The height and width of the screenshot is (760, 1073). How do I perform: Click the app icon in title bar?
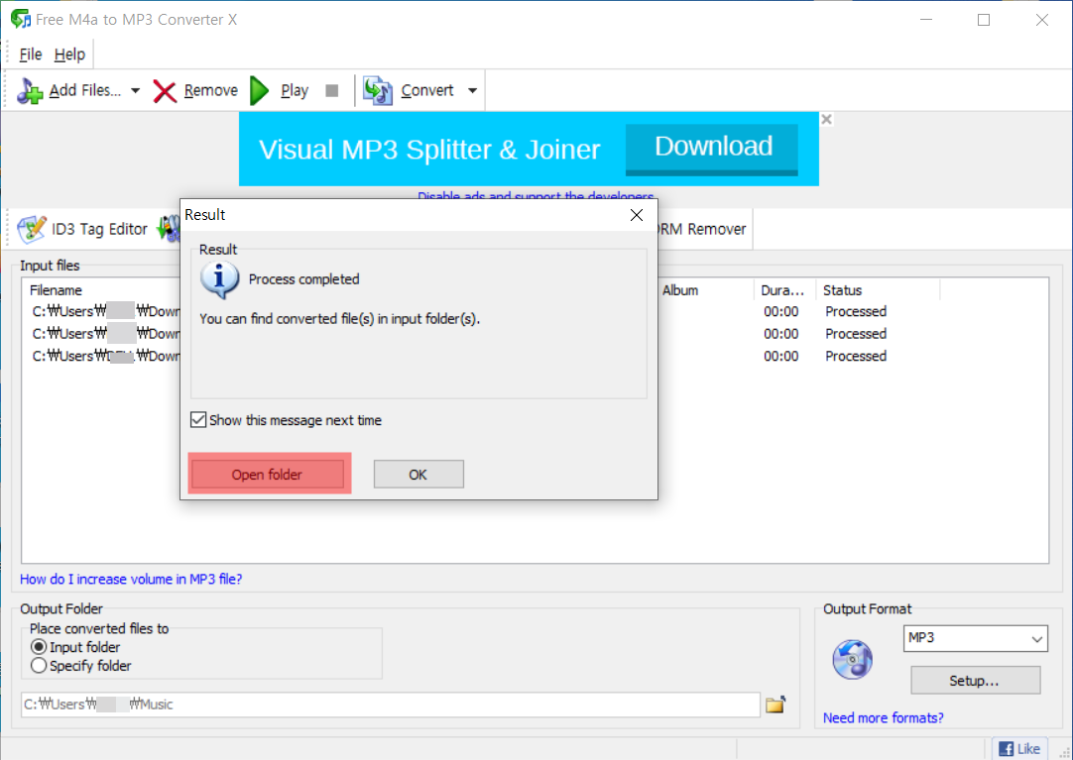coord(21,19)
